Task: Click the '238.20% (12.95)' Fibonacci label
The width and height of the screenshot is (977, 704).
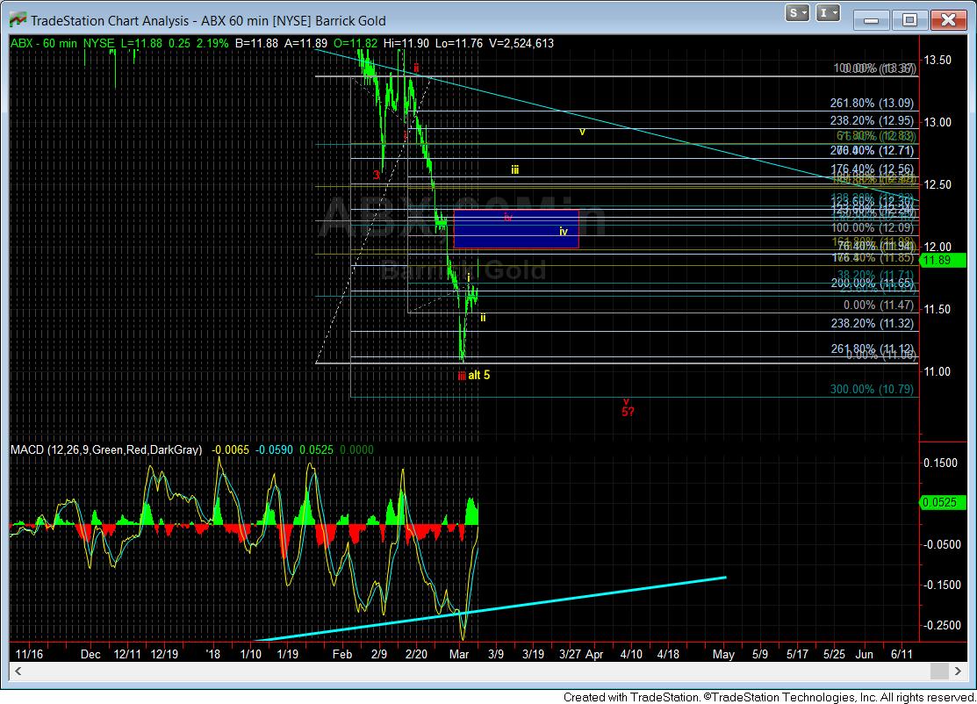Action: click(872, 121)
